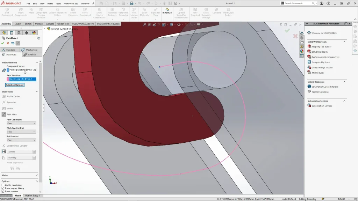Open the Appearances tab in task pane
The width and height of the screenshot is (358, 201).
click(302, 51)
